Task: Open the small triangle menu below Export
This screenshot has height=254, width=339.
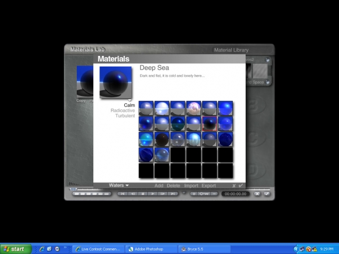Action: (184, 192)
